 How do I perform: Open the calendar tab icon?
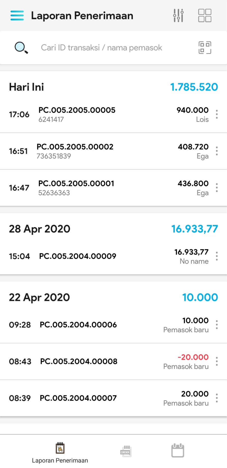[x=178, y=450]
